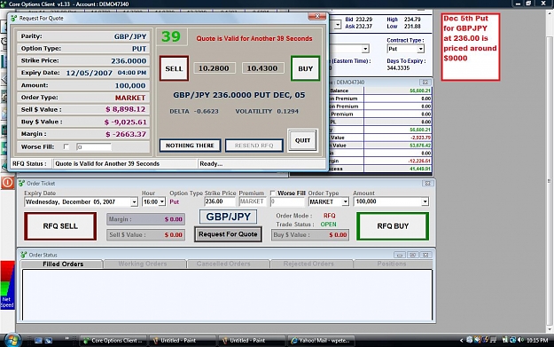Viewport: 554px width, 347px height.
Task: Switch to Yahoo! Mail taskbar button
Action: 321,341
